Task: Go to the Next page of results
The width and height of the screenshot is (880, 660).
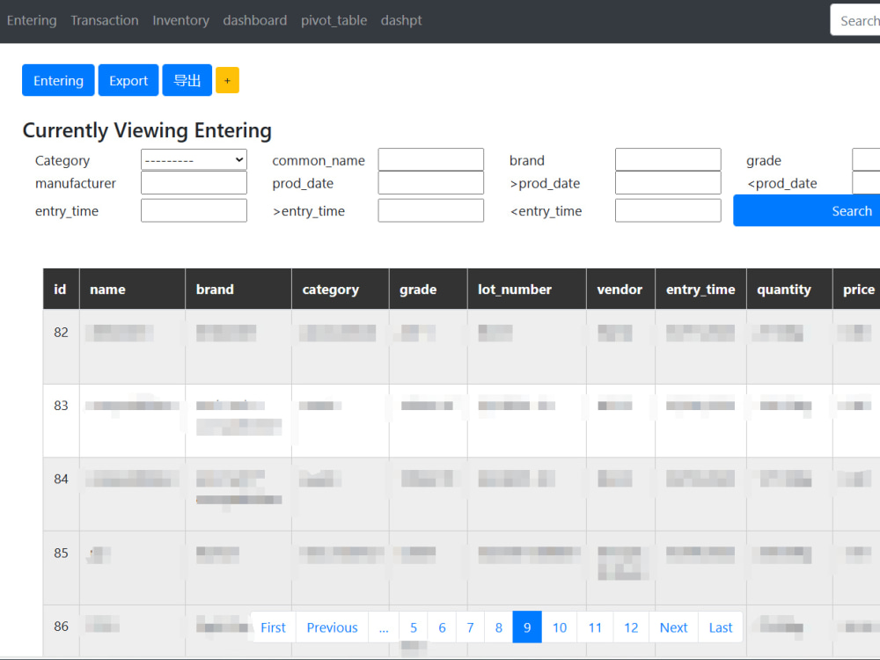Action: 673,627
